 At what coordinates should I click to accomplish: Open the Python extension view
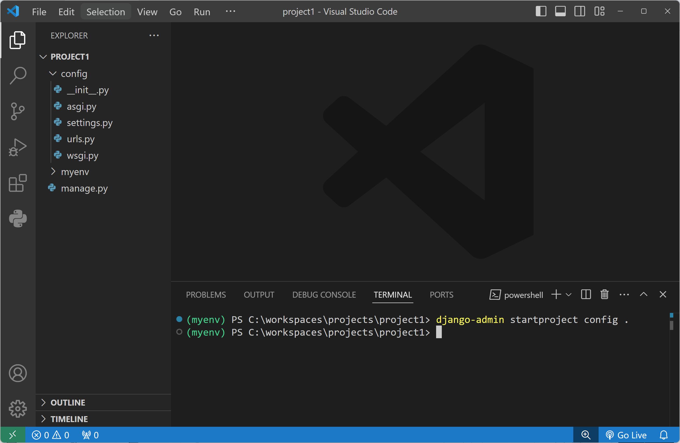(x=18, y=219)
